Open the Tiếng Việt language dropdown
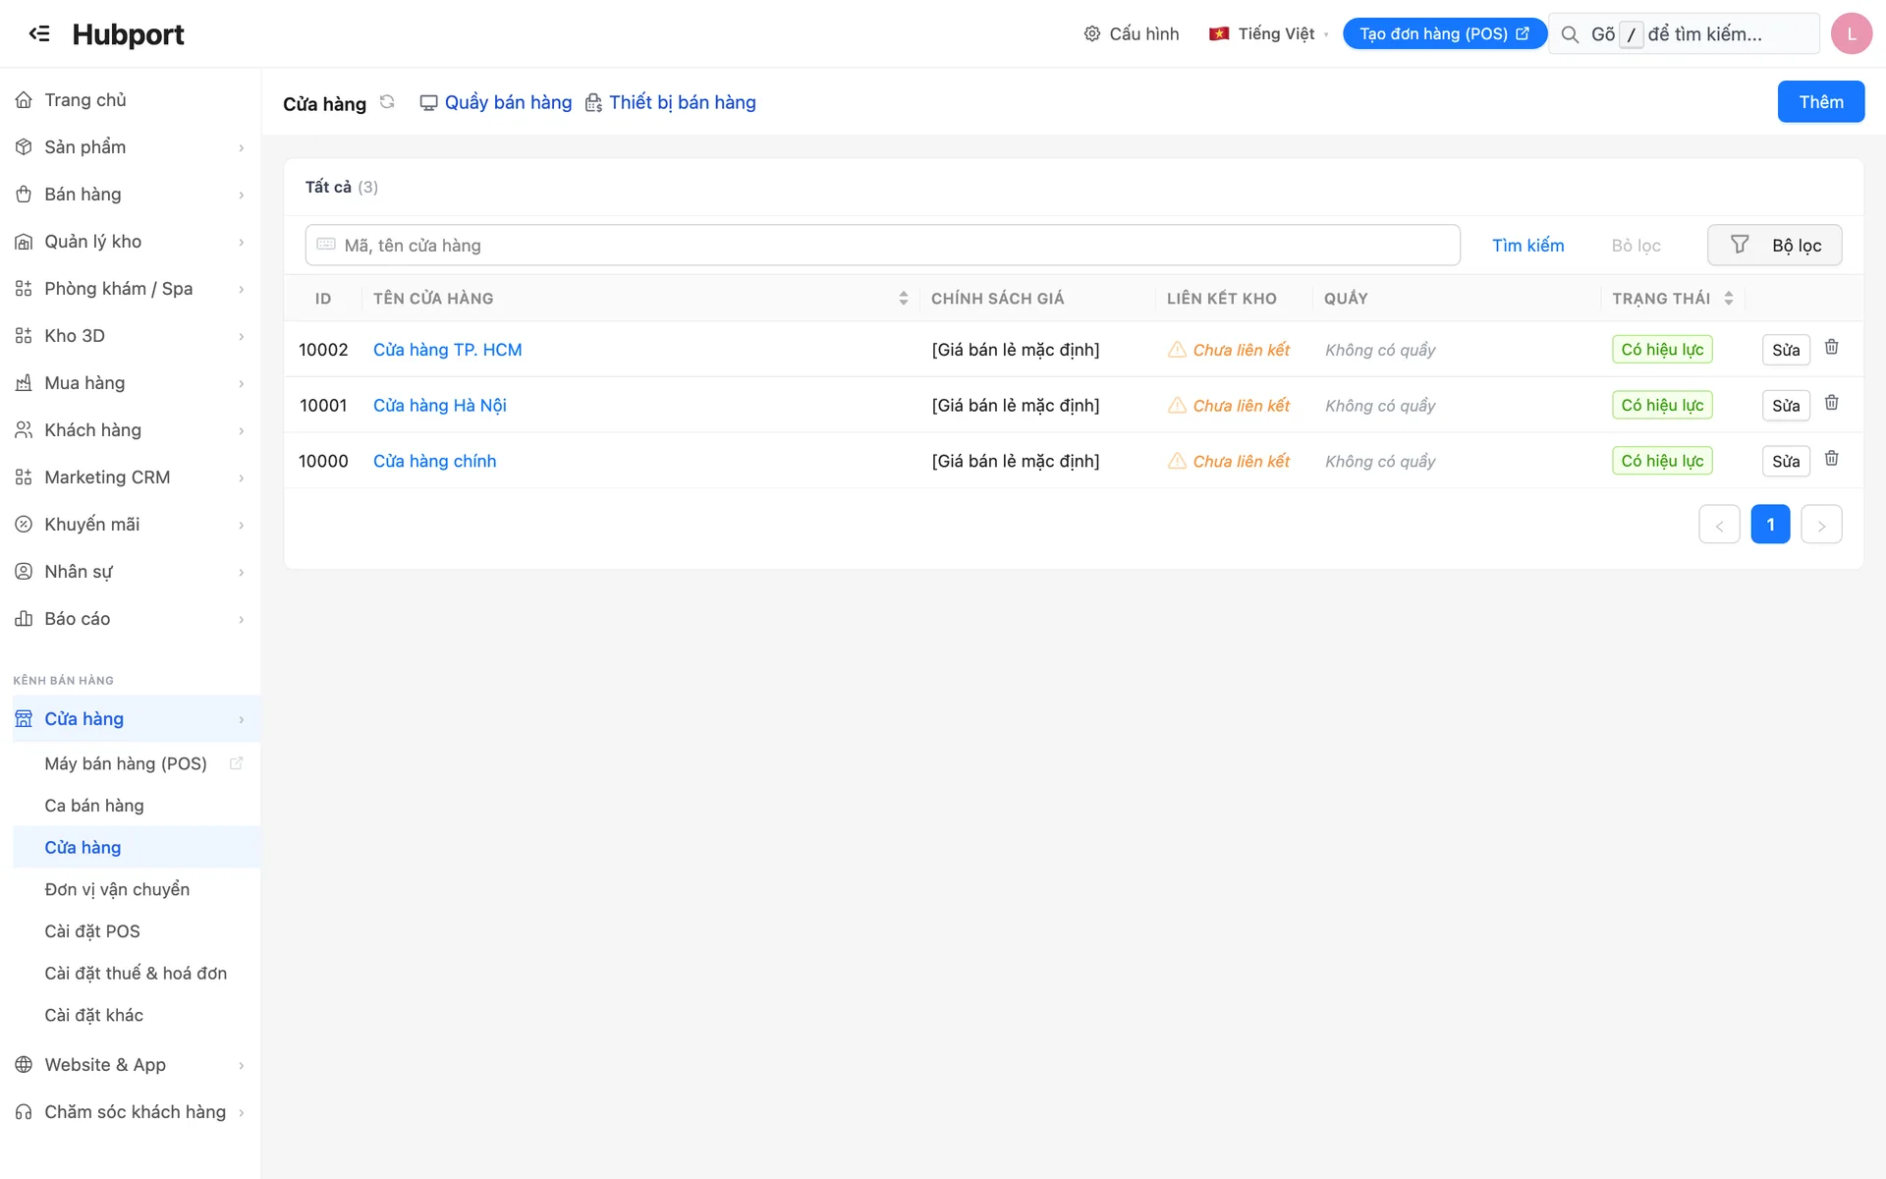Image resolution: width=1886 pixels, height=1179 pixels. click(1268, 33)
